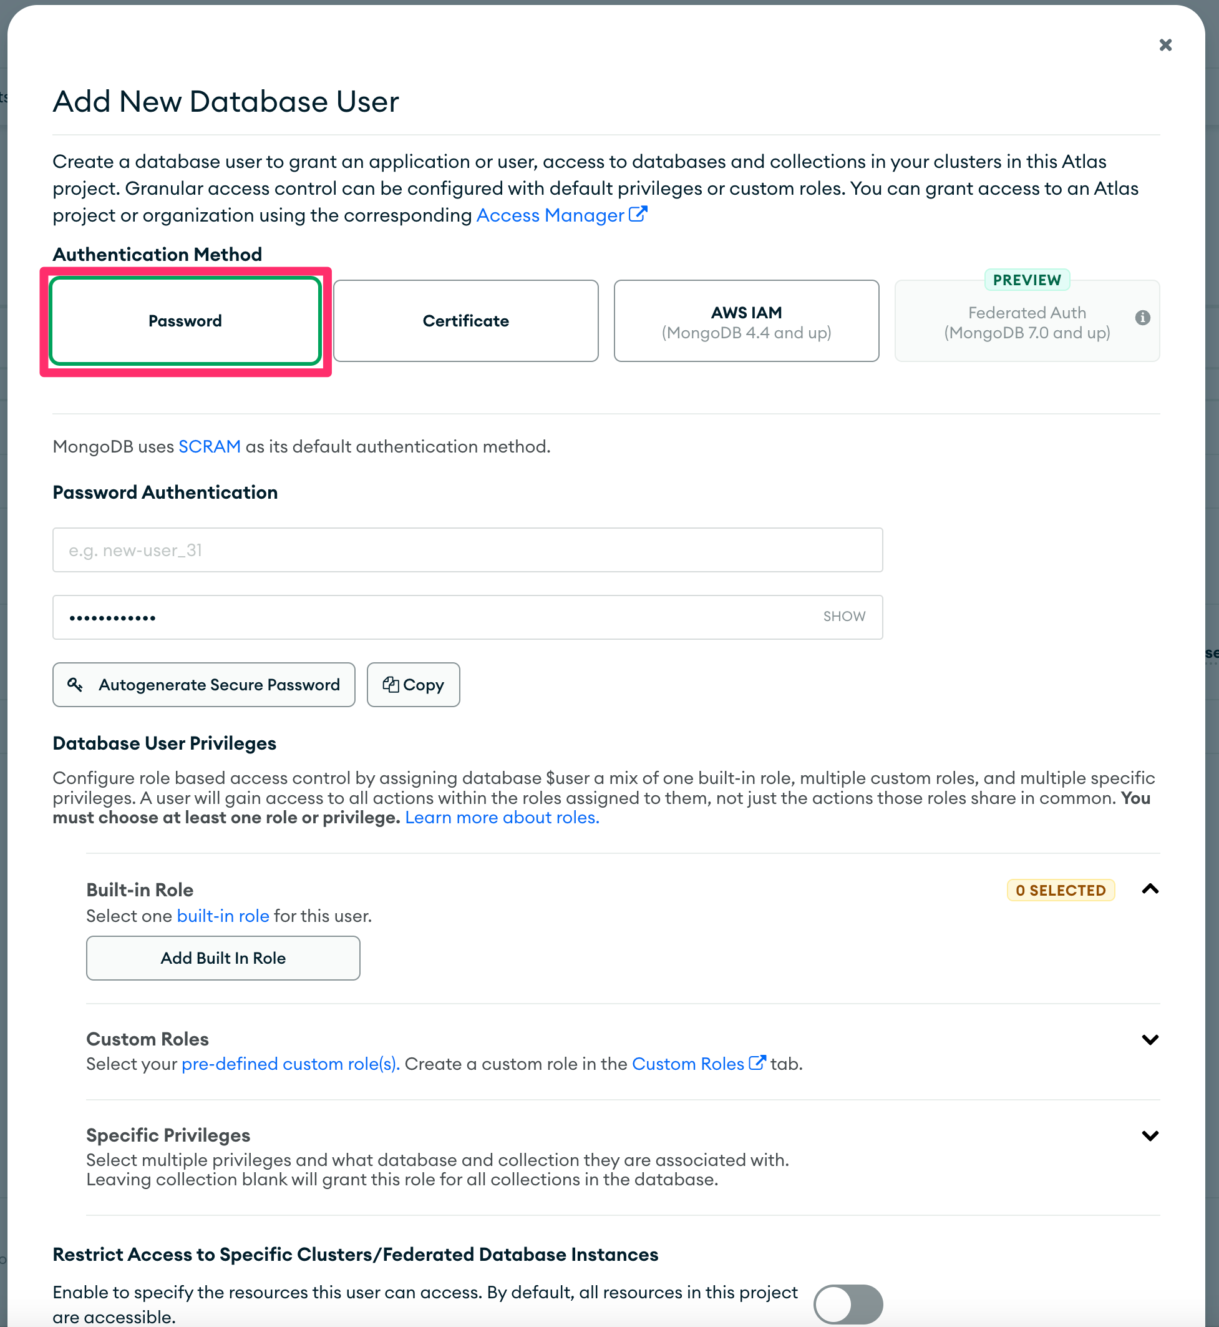Image resolution: width=1219 pixels, height=1327 pixels.
Task: View the Federated Auth info tooltip
Action: click(x=1142, y=318)
